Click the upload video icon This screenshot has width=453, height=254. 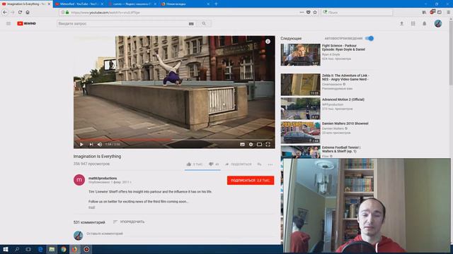point(401,23)
